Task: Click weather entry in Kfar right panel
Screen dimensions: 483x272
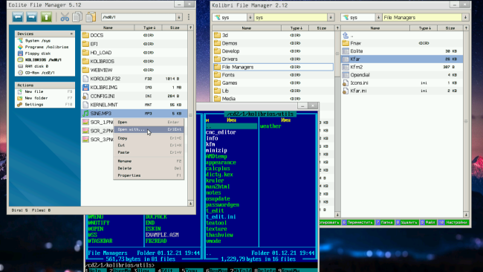Action: click(270, 126)
